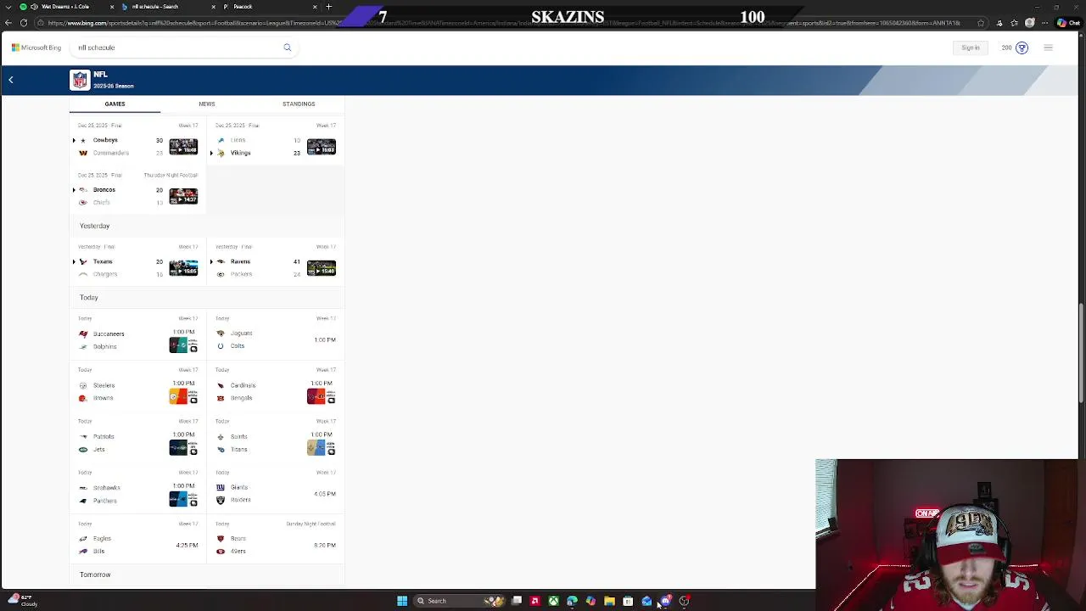Open Microsoft Store from the taskbar
This screenshot has width=1086, height=611.
(628, 601)
